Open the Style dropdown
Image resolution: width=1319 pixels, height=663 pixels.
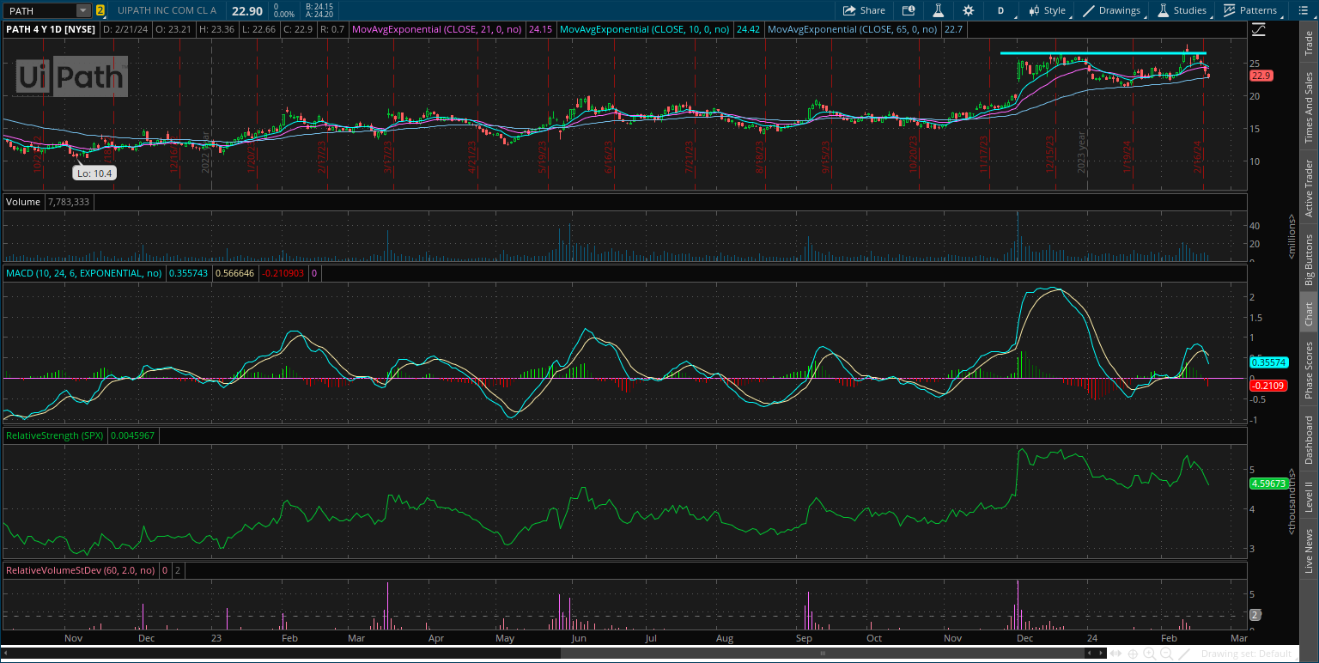pyautogui.click(x=1048, y=10)
